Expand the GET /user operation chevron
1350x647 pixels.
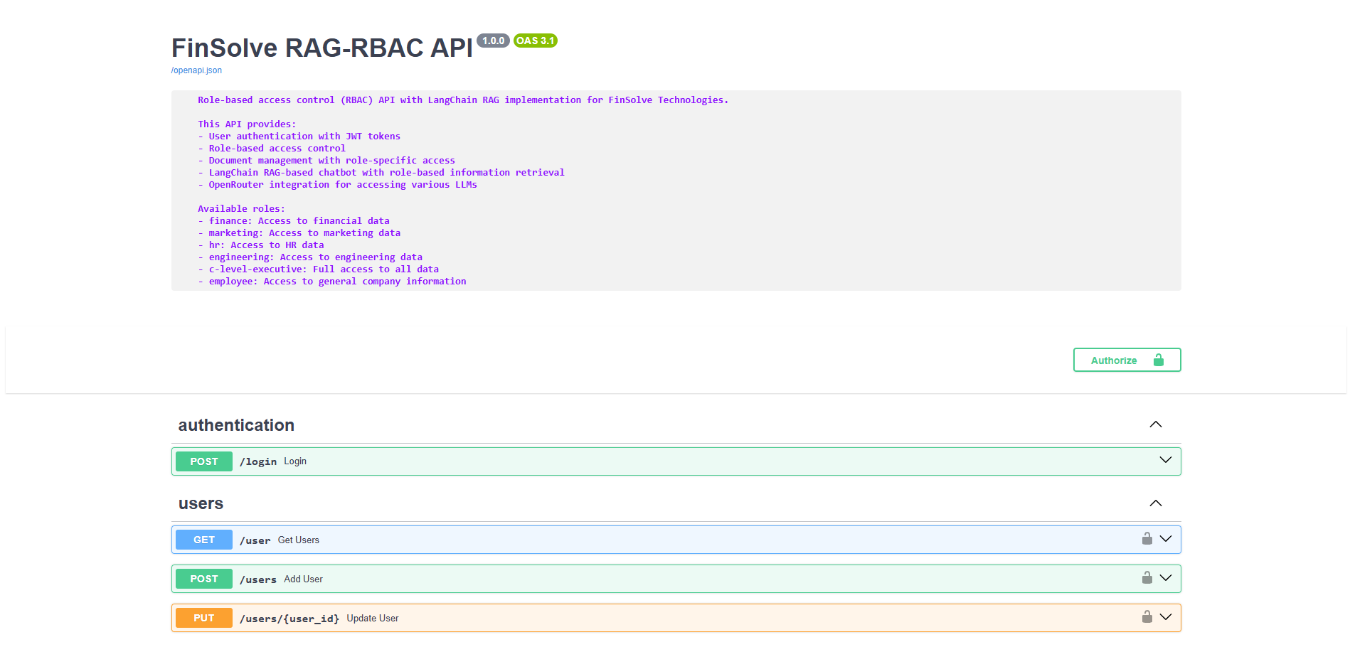click(x=1165, y=539)
